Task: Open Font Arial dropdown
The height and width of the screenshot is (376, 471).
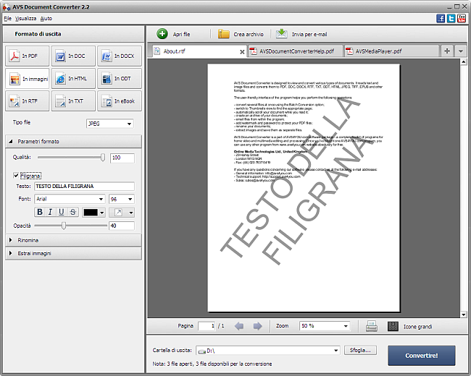Action: [x=101, y=199]
